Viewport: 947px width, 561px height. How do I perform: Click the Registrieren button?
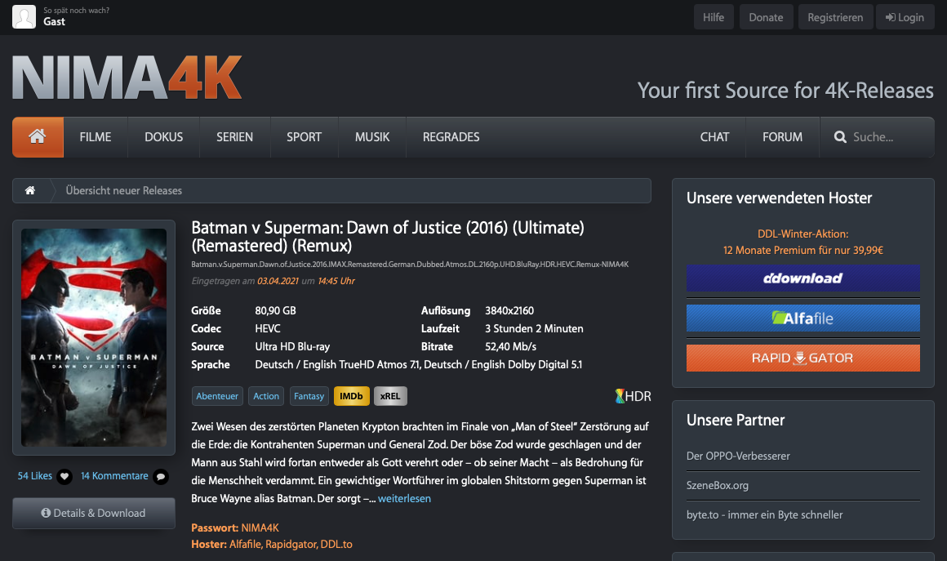coord(834,17)
